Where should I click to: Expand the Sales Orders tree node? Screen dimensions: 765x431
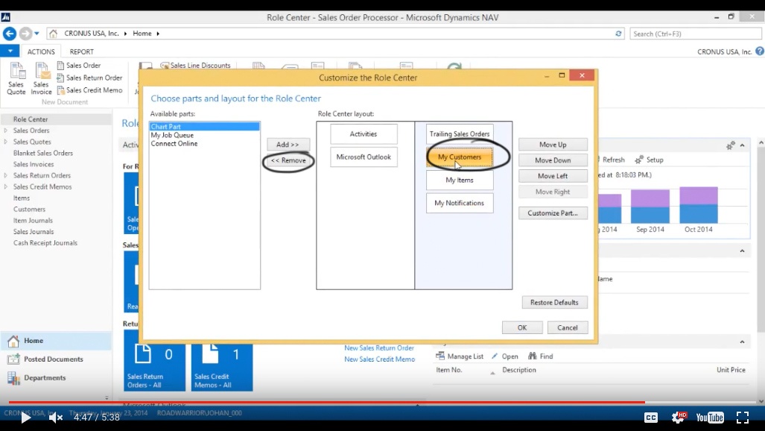pos(6,130)
